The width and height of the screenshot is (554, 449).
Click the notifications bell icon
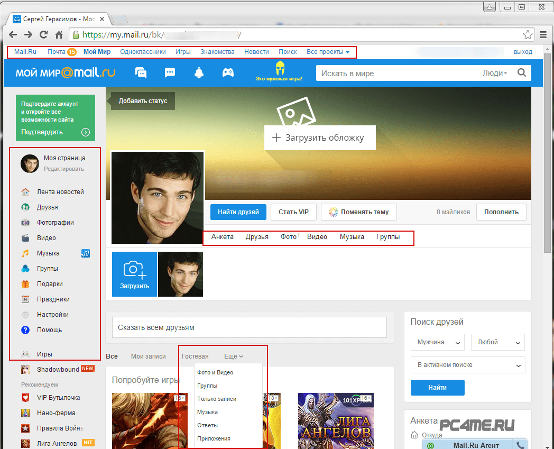tap(199, 73)
